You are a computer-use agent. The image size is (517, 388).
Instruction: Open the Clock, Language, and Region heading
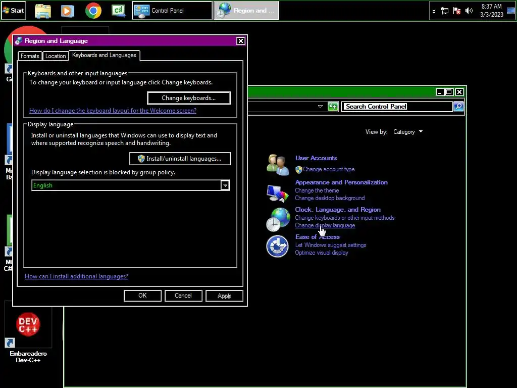(x=338, y=210)
